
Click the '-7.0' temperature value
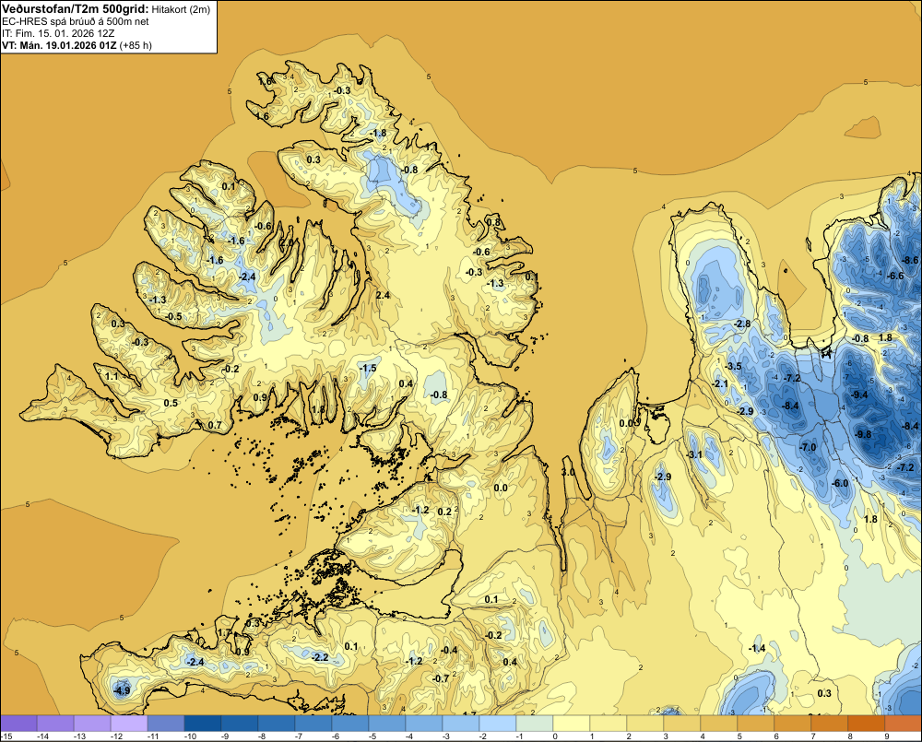tap(808, 447)
